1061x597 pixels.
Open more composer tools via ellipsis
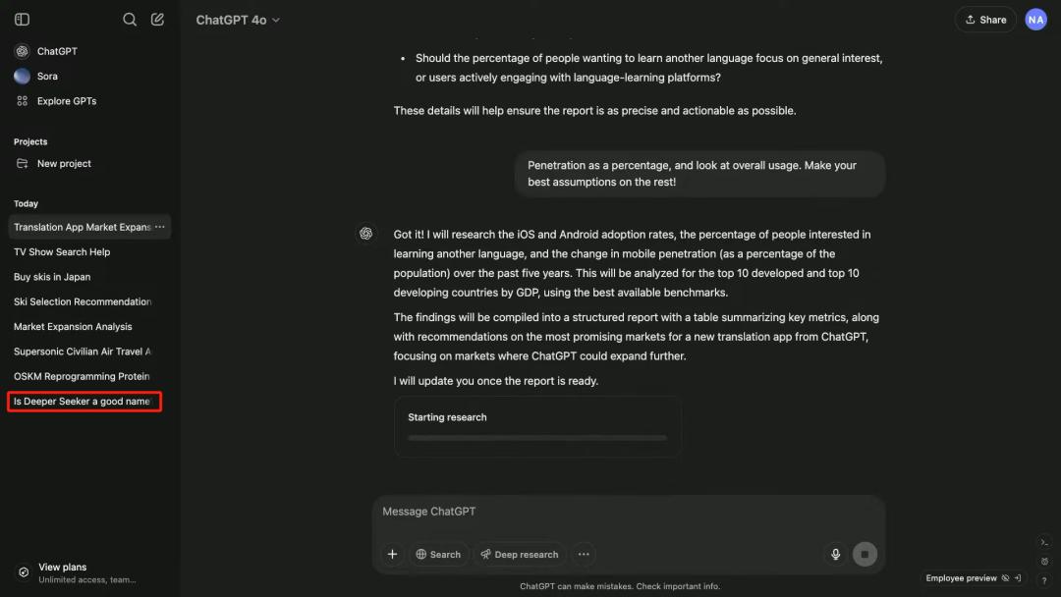click(x=584, y=554)
